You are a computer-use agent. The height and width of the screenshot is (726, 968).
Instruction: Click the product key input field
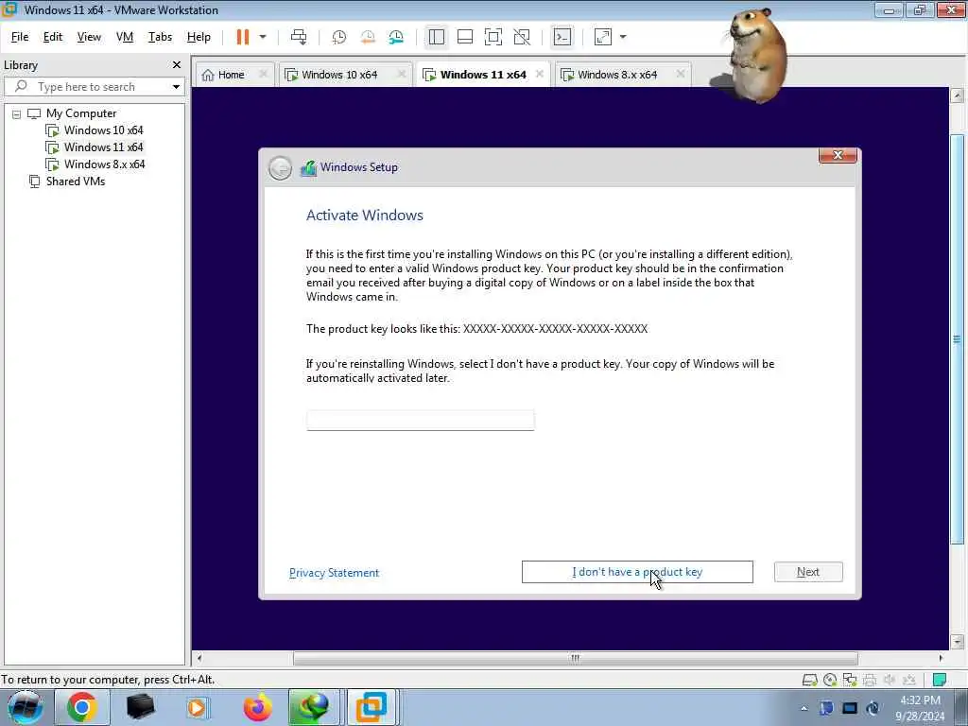pos(421,421)
